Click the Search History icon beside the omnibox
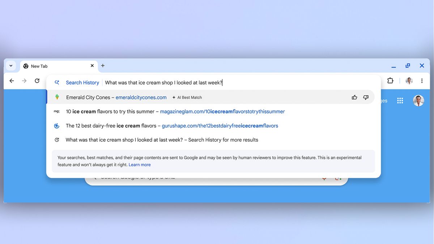The image size is (434, 244). click(57, 82)
